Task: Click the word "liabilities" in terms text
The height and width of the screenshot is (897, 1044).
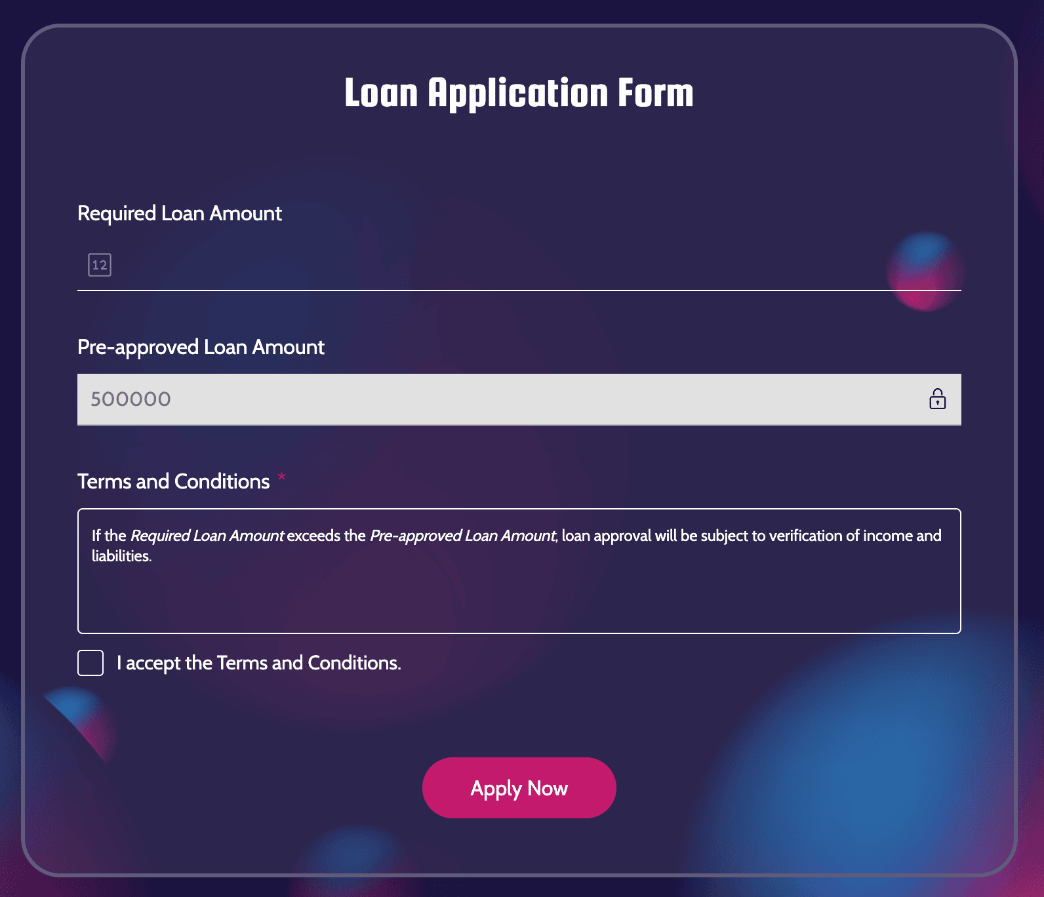Action: 121,557
